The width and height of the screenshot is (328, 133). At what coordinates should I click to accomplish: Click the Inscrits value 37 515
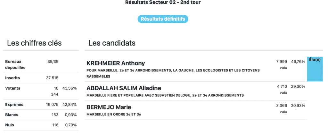click(x=53, y=78)
